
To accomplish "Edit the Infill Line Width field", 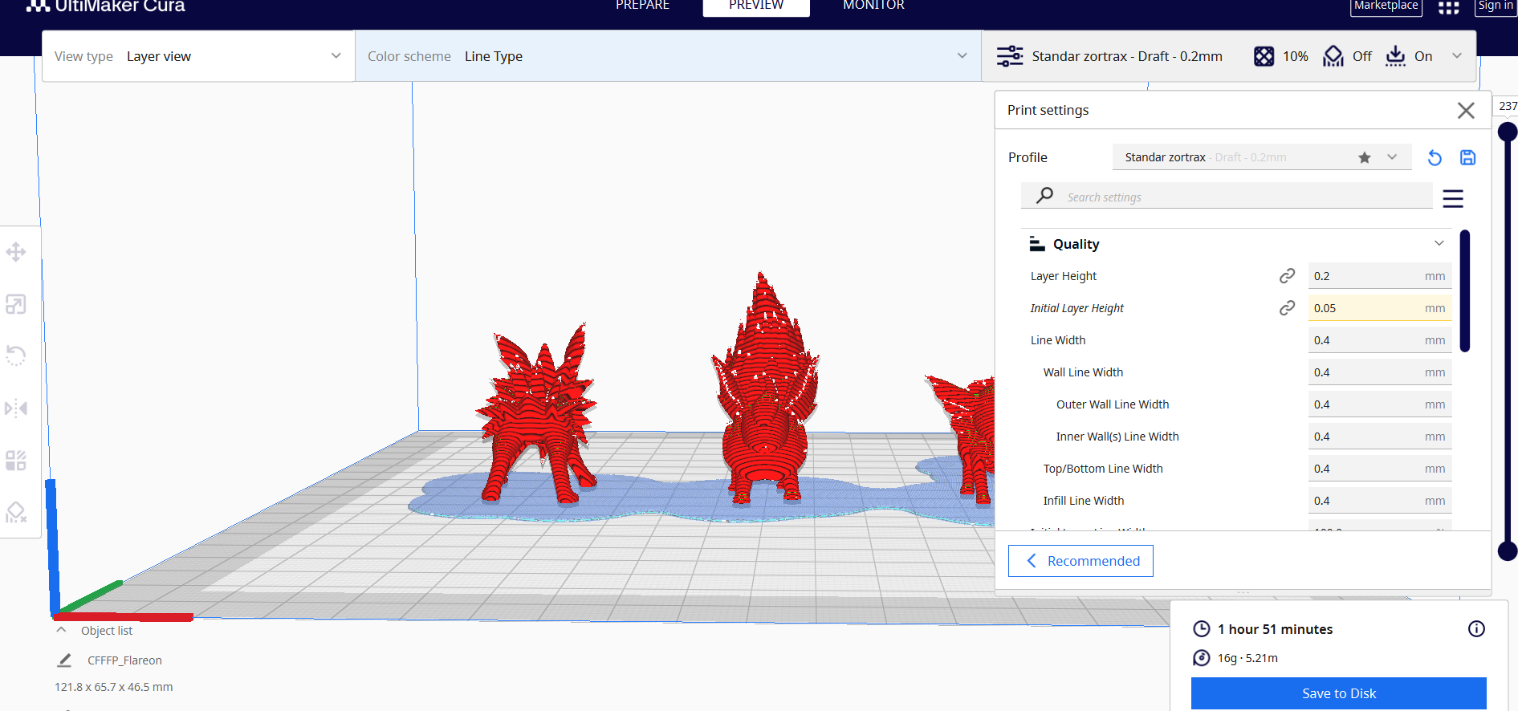I will (x=1380, y=501).
